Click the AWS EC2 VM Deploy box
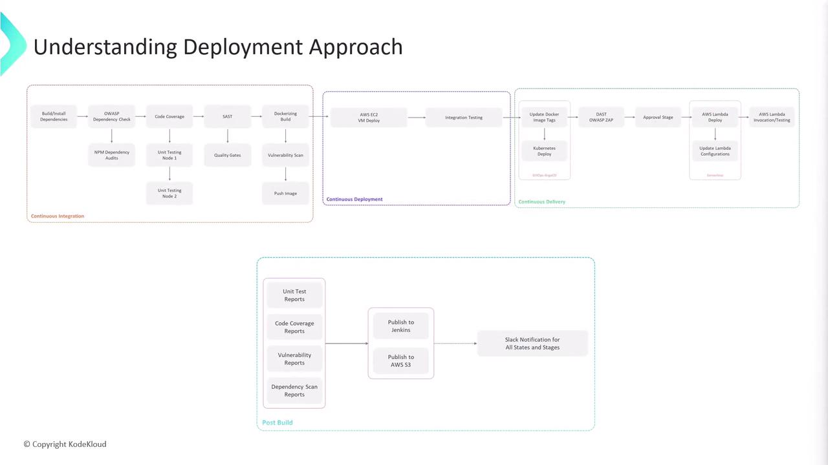This screenshot has width=828, height=465. [369, 118]
